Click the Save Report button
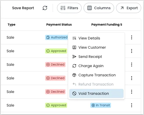144x115 pixels. 23,8
